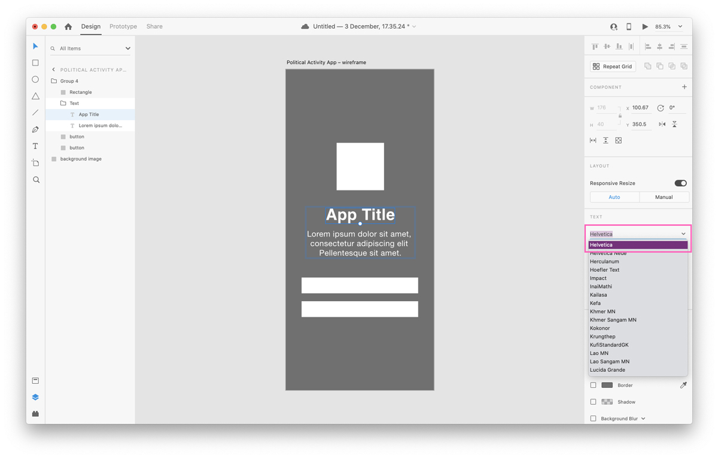Select the Artboard tool
The height and width of the screenshot is (458, 718).
(35, 163)
